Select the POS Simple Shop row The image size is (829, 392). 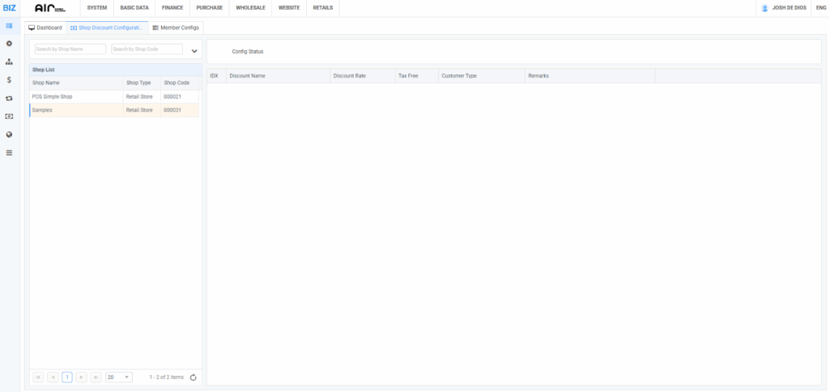(x=74, y=96)
